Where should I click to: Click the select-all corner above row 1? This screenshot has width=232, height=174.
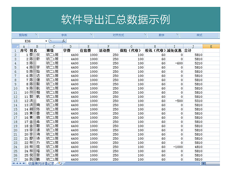(x=15, y=46)
